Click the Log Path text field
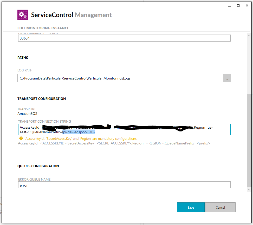The height and width of the screenshot is (225, 253). pyautogui.click(x=120, y=78)
